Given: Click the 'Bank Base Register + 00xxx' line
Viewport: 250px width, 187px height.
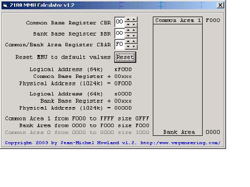Looking at the screenshot, I should pos(86,101).
